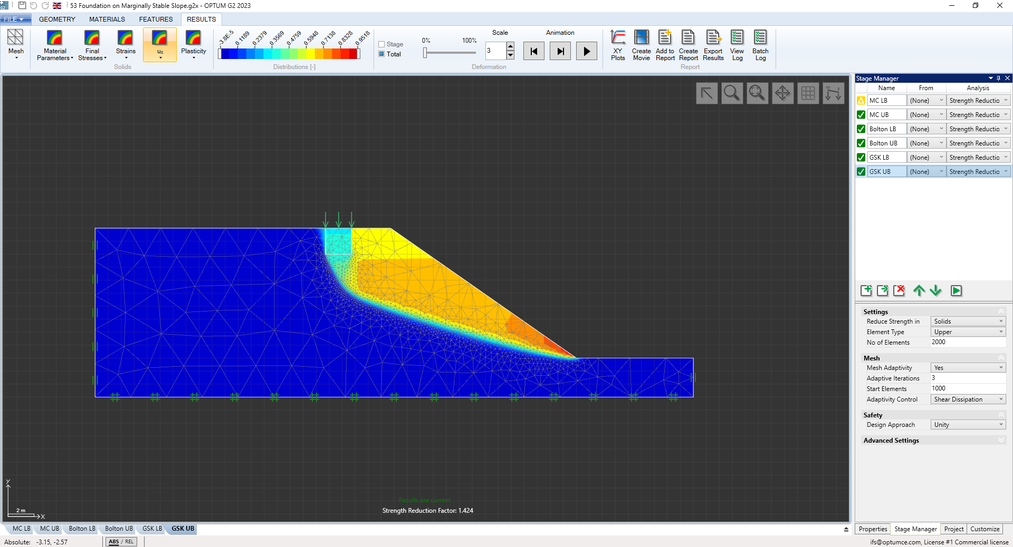Jump to animation first frame
This screenshot has width=1013, height=547.
(534, 51)
